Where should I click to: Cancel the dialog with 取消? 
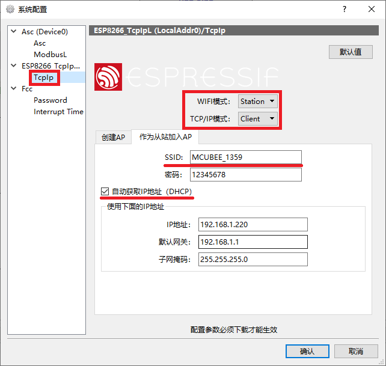(355, 351)
